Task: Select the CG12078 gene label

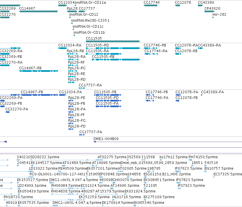Action: pos(183,3)
